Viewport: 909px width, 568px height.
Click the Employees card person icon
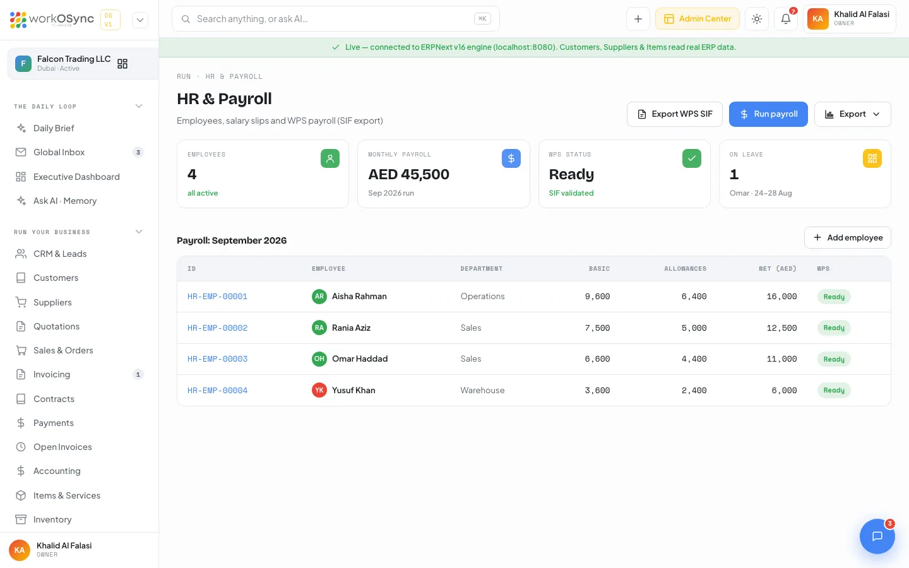330,158
